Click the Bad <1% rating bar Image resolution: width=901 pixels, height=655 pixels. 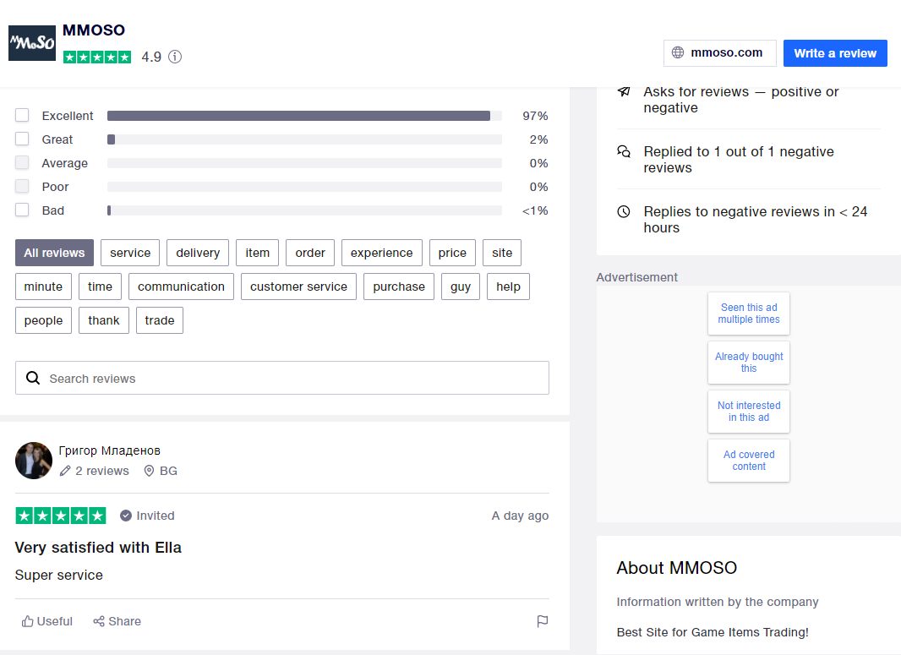click(304, 210)
